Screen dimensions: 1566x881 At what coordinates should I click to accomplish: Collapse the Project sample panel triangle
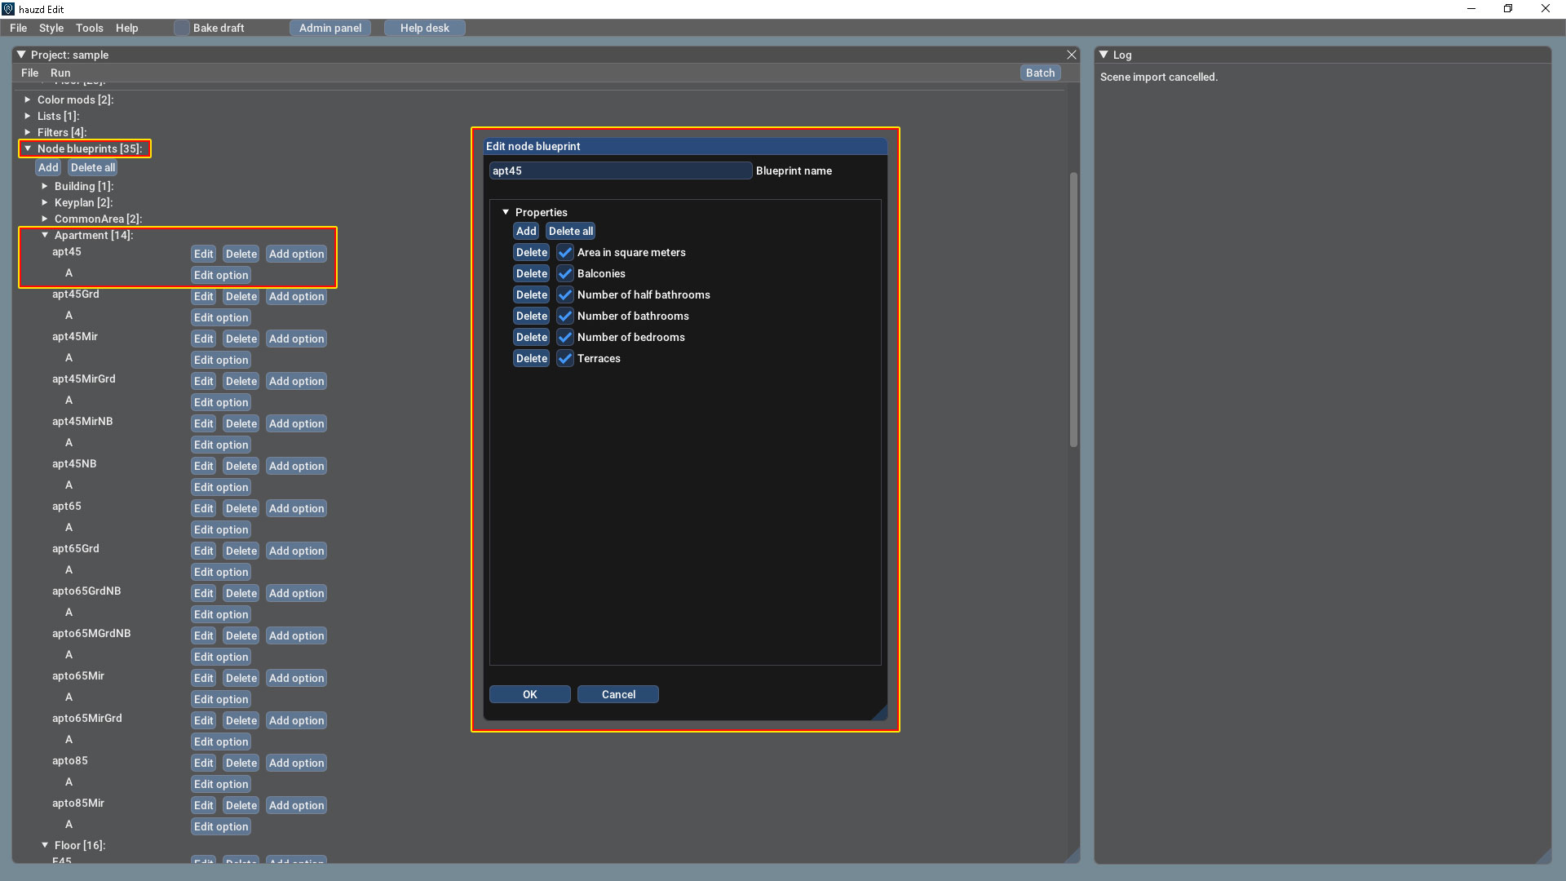21,55
